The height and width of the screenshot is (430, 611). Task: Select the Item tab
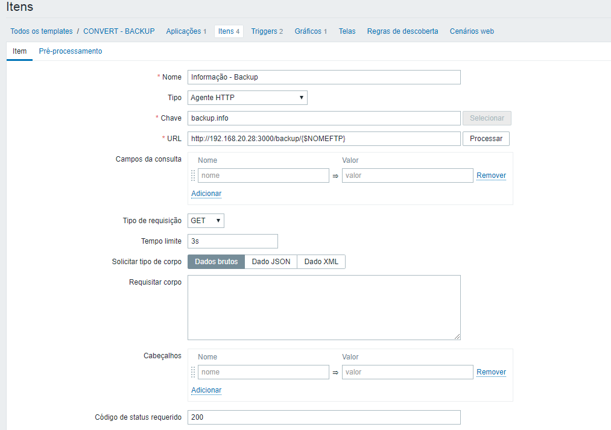(20, 51)
